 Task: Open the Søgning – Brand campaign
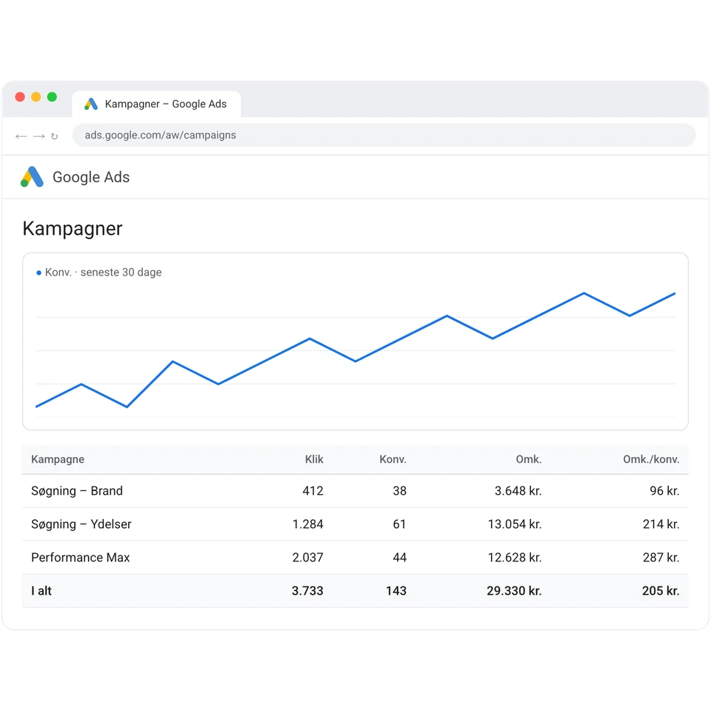(x=77, y=490)
